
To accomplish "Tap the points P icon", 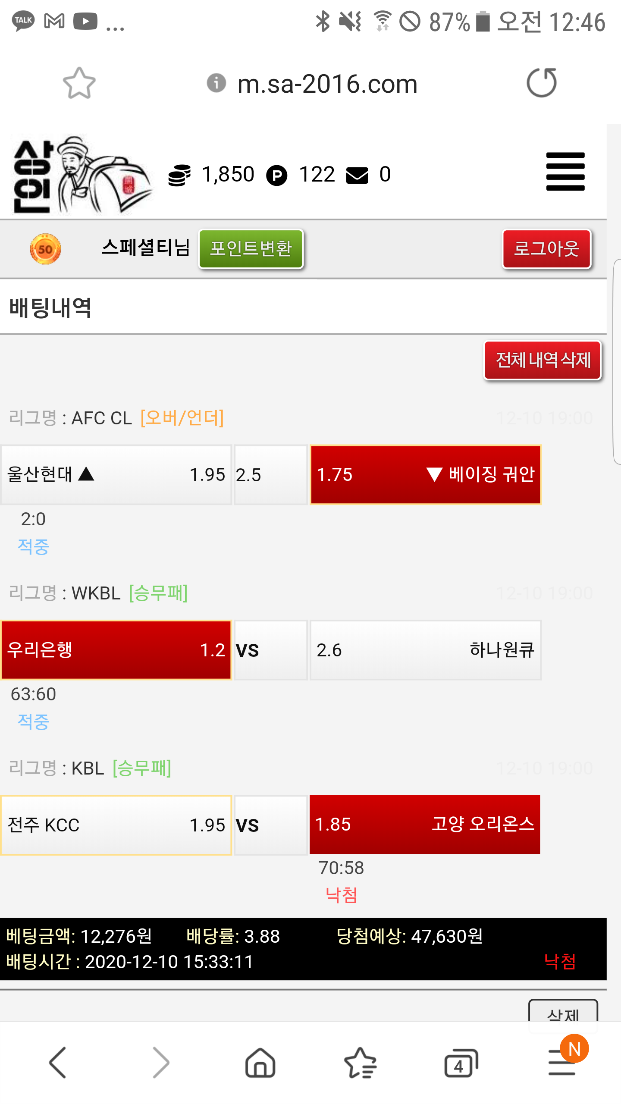I will pos(276,176).
